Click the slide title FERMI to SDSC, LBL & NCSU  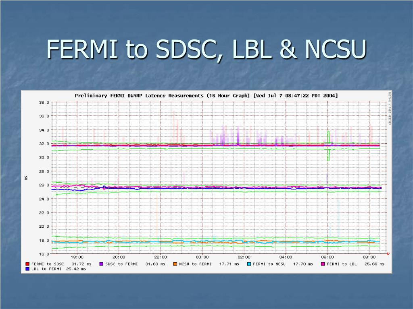pos(206,49)
